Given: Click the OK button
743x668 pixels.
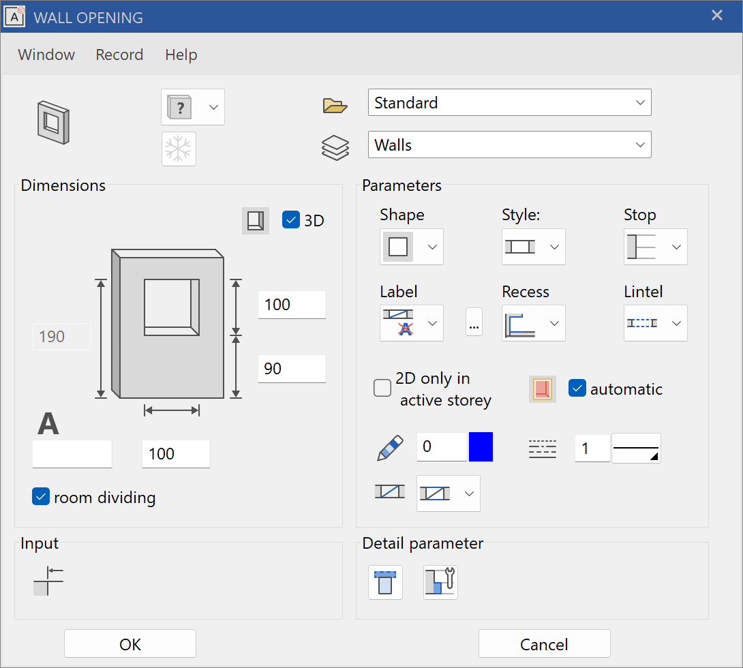Looking at the screenshot, I should coord(130,644).
